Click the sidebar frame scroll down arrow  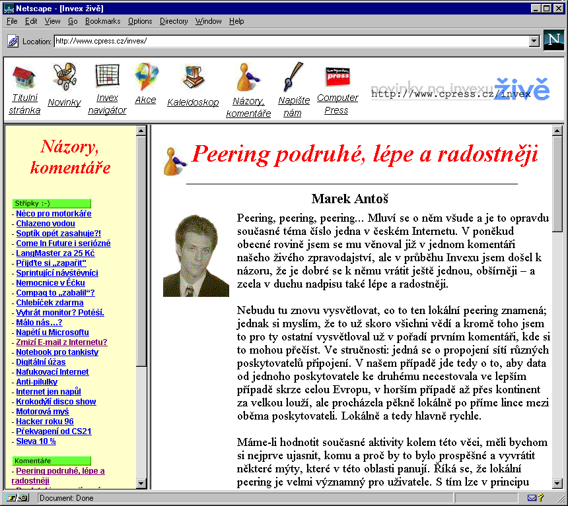coord(141,483)
